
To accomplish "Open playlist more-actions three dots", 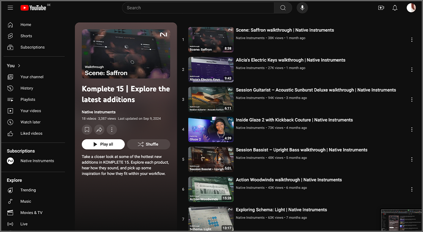I will point(112,130).
